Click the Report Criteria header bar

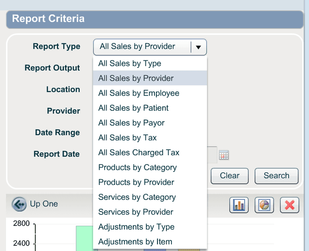point(154,19)
